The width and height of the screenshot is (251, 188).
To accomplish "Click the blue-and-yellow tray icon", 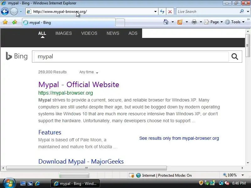I will tap(212, 183).
